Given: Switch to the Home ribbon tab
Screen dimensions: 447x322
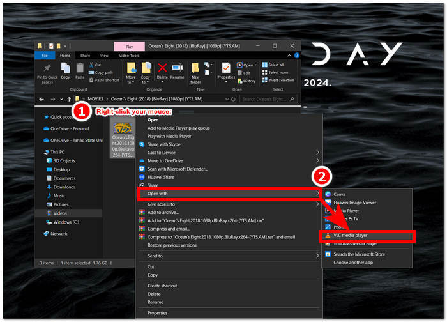Looking at the screenshot, I should 65,56.
